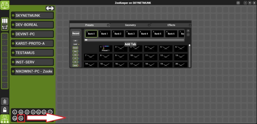This screenshot has height=124, width=257.
Task: Click the horizontal bank scrollbar handle
Action: [x=86, y=40]
